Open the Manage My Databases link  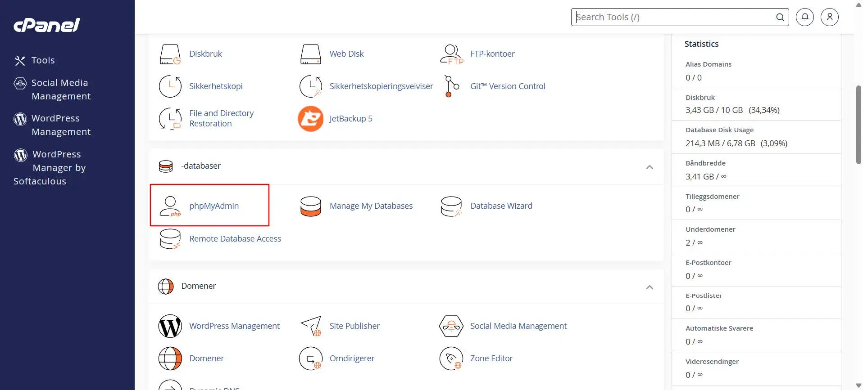(x=371, y=206)
